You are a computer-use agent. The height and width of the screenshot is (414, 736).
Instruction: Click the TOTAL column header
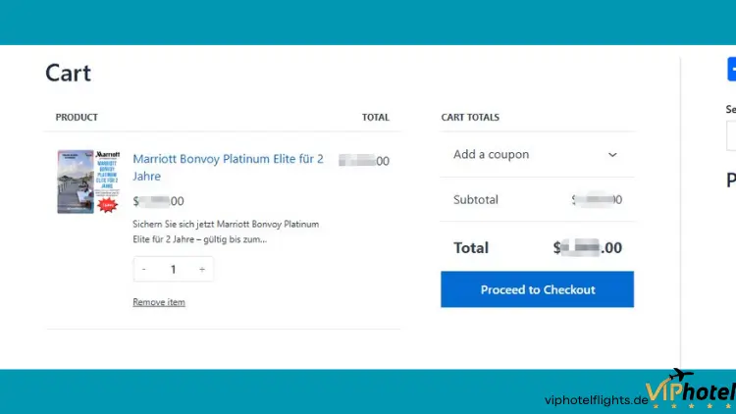375,117
